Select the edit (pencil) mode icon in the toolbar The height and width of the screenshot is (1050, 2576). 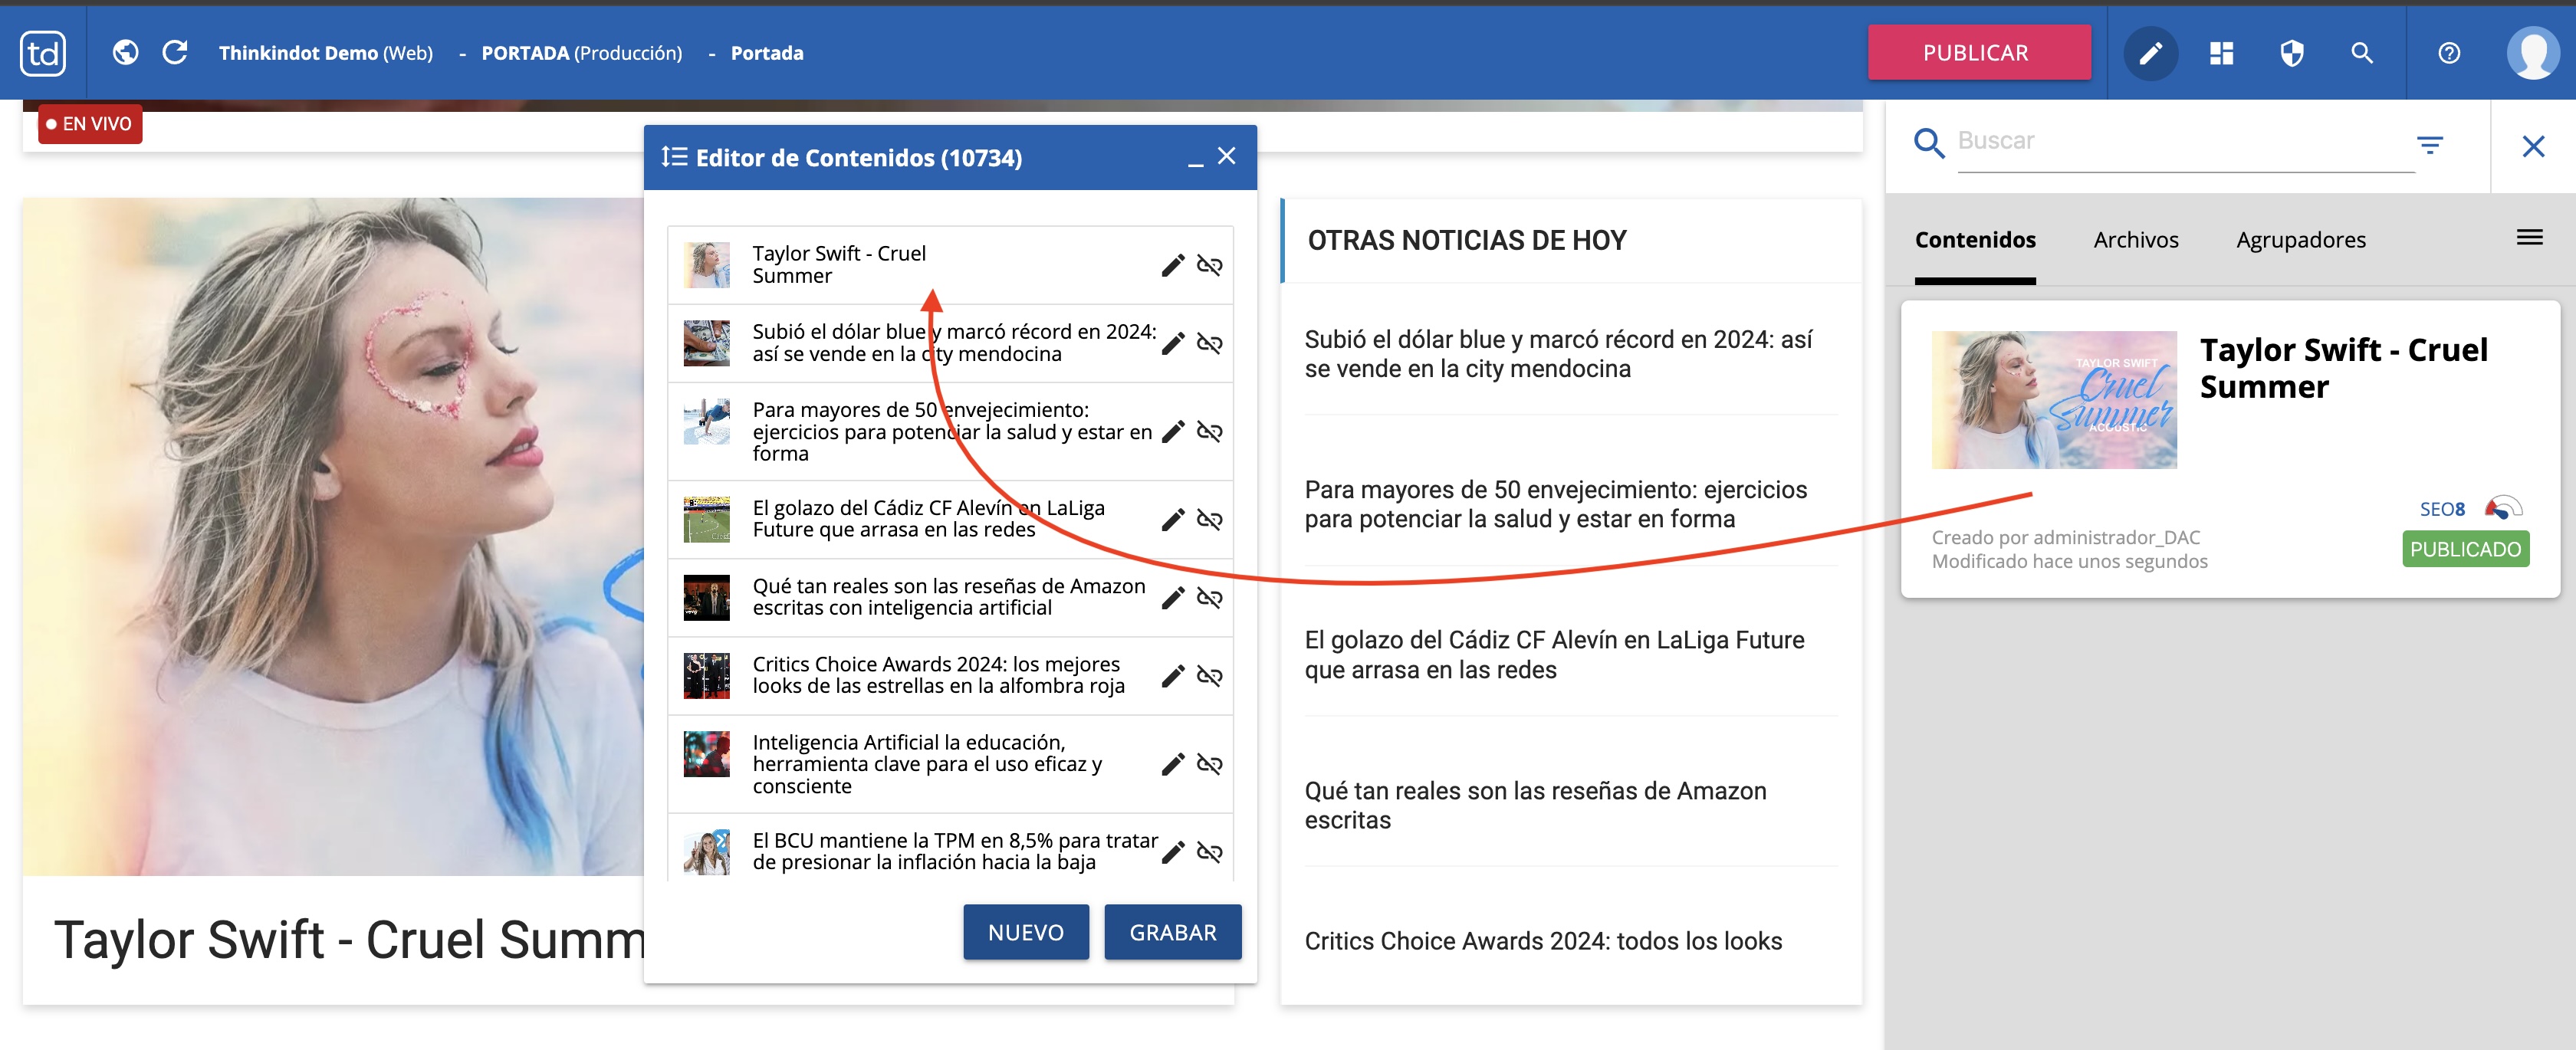click(x=2150, y=52)
